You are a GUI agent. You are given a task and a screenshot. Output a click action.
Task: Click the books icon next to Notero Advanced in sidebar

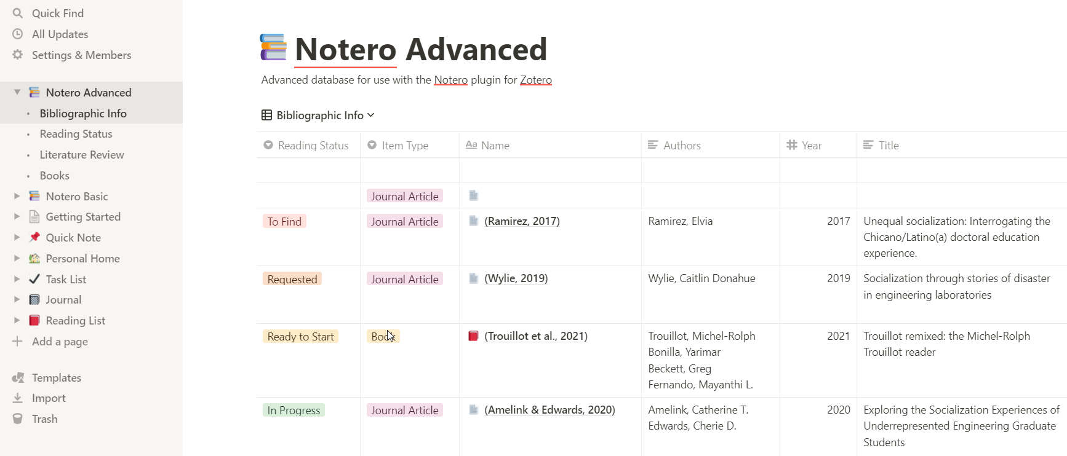click(x=34, y=92)
